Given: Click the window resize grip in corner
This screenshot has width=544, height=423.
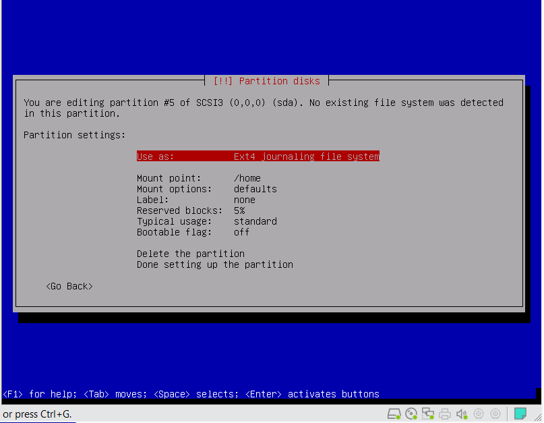Looking at the screenshot, I should (538, 417).
